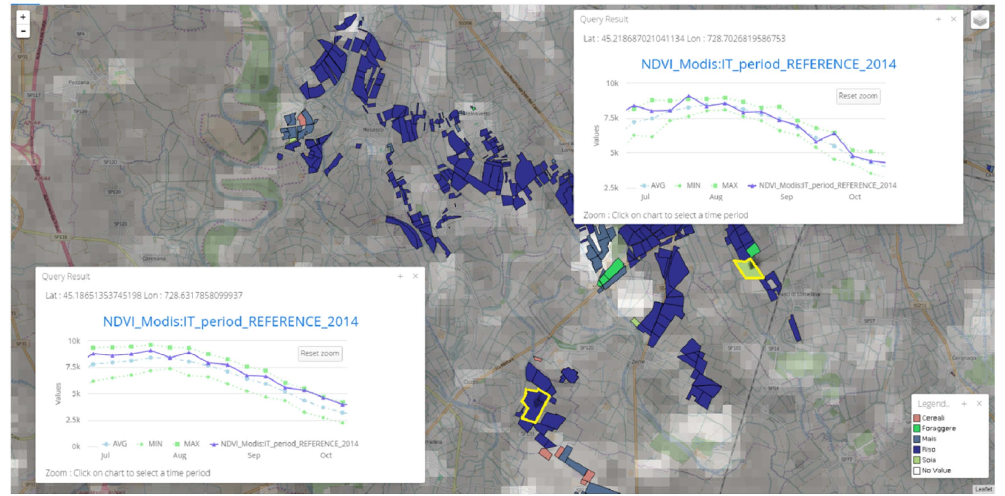1005x496 pixels.
Task: Click lower chart zoom hint text
Action: point(128,473)
